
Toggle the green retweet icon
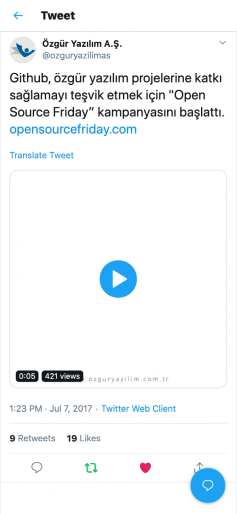91,468
